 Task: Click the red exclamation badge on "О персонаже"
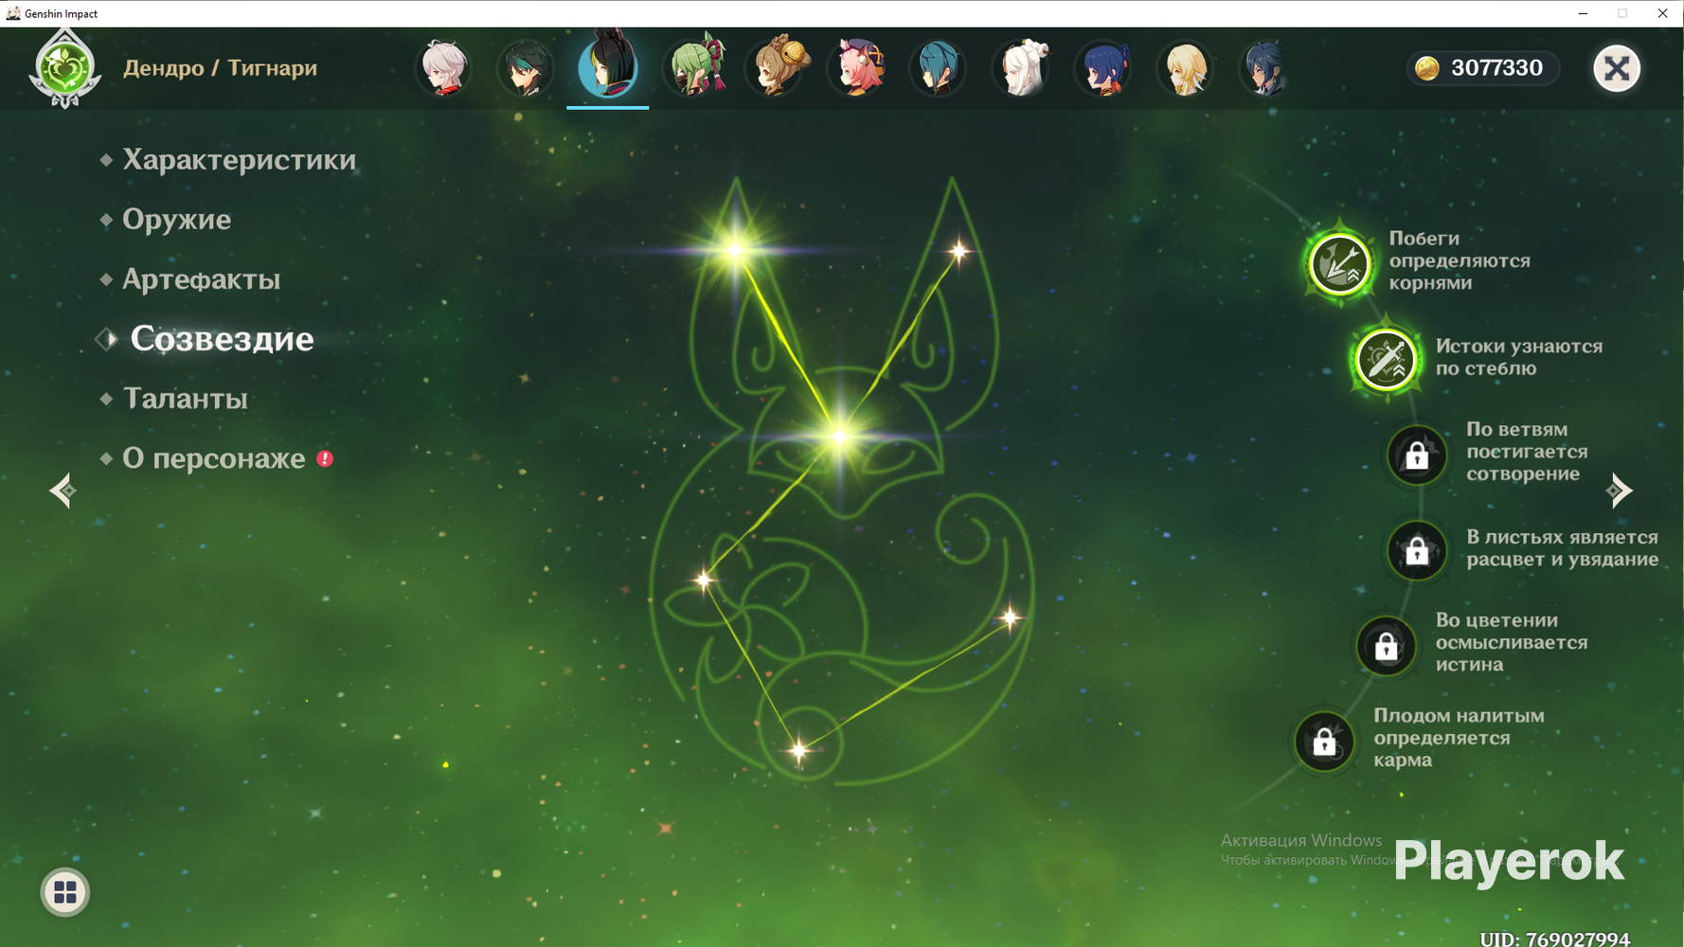[x=325, y=458]
